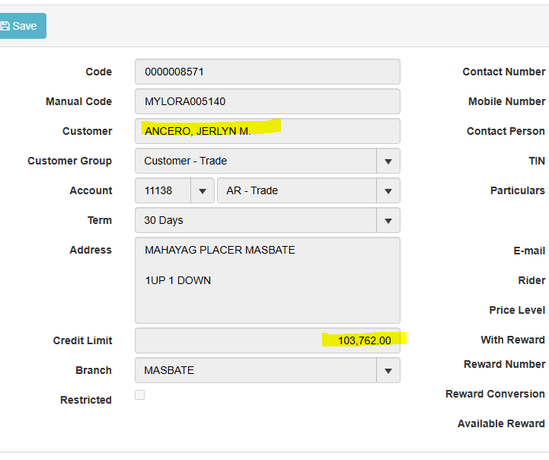This screenshot has width=549, height=460.
Task: Click the Contact Number label
Action: point(503,72)
